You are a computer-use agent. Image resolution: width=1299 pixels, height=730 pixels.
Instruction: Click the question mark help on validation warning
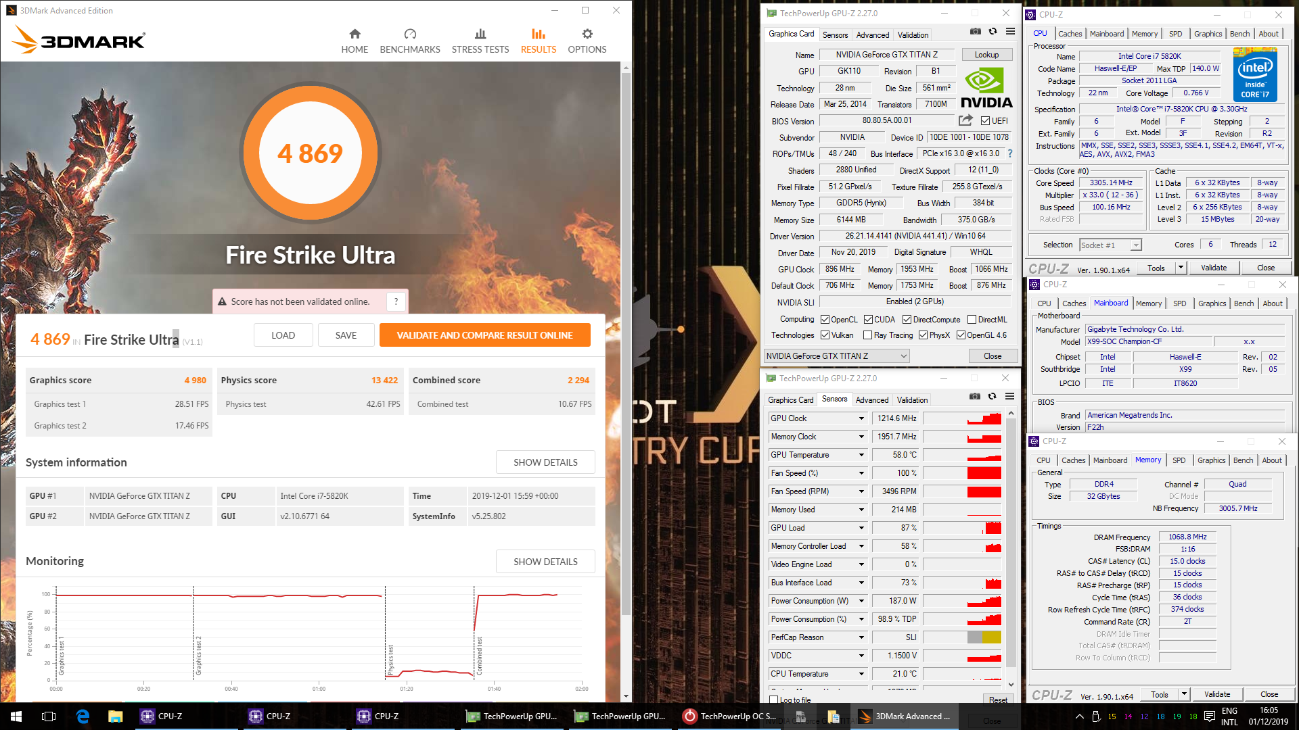pyautogui.click(x=396, y=301)
